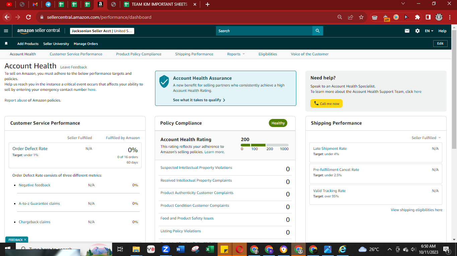The image size is (457, 256).
Task: Open the Seller University shortcut
Action: (56, 44)
